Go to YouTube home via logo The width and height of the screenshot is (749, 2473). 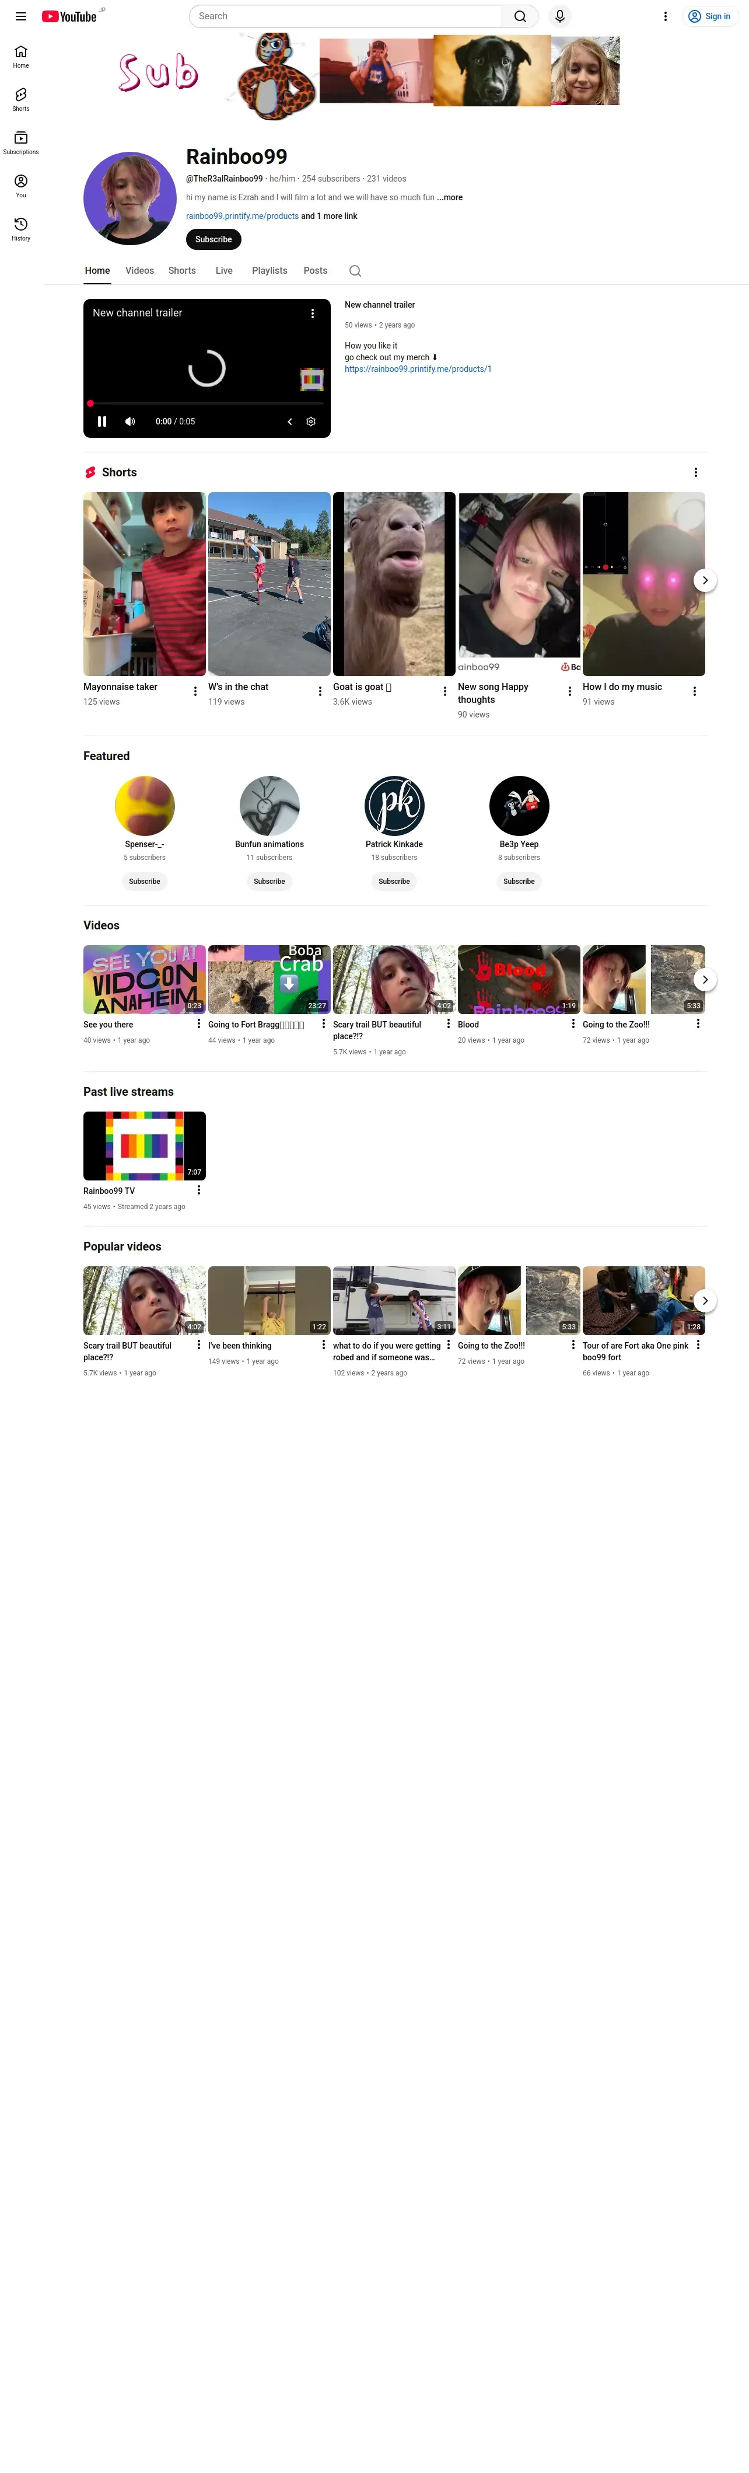point(69,16)
